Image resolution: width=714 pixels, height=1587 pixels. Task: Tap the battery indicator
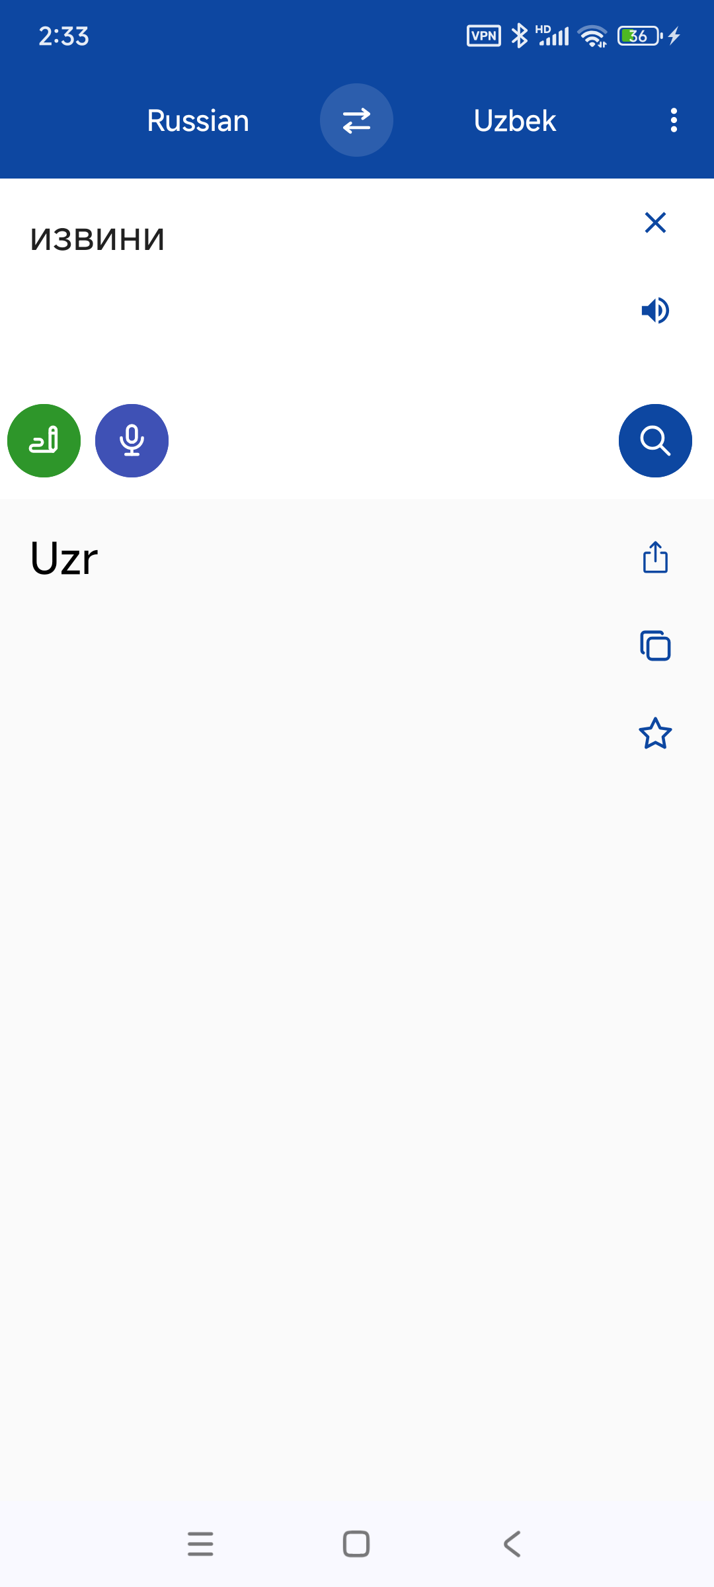click(639, 36)
